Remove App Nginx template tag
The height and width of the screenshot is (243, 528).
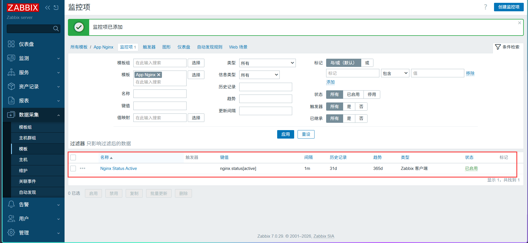click(x=159, y=75)
